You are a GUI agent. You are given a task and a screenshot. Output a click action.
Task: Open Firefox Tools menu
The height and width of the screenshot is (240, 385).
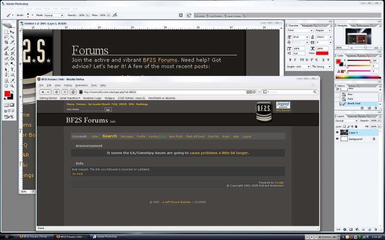pos(94,85)
